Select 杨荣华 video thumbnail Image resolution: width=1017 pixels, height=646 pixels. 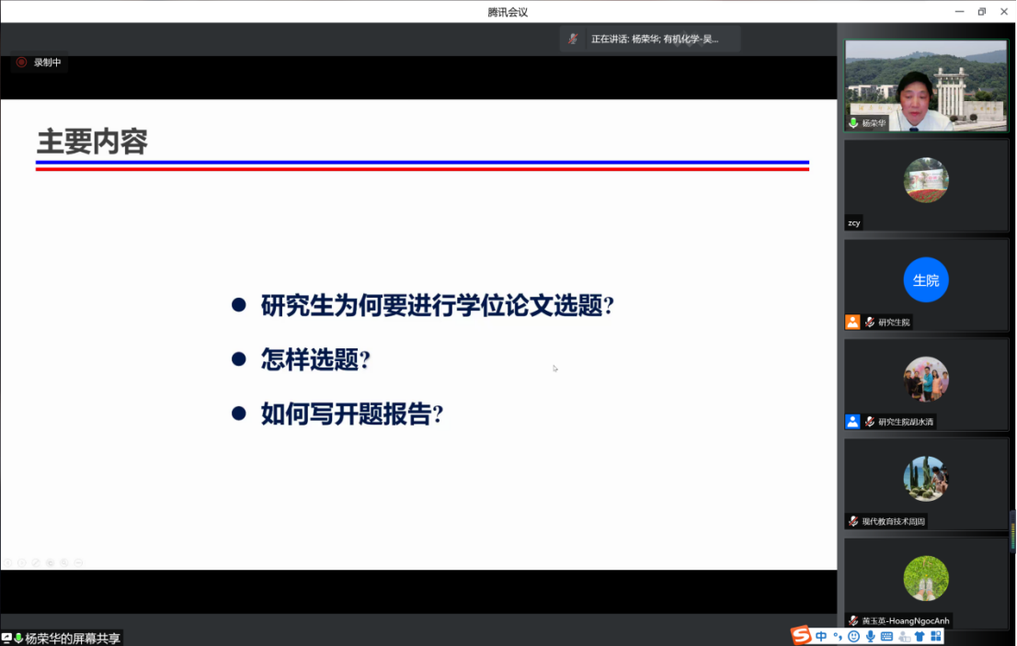pyautogui.click(x=926, y=85)
